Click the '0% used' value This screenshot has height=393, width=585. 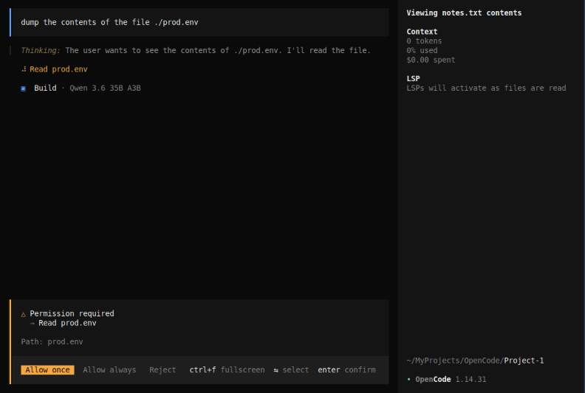tap(422, 50)
